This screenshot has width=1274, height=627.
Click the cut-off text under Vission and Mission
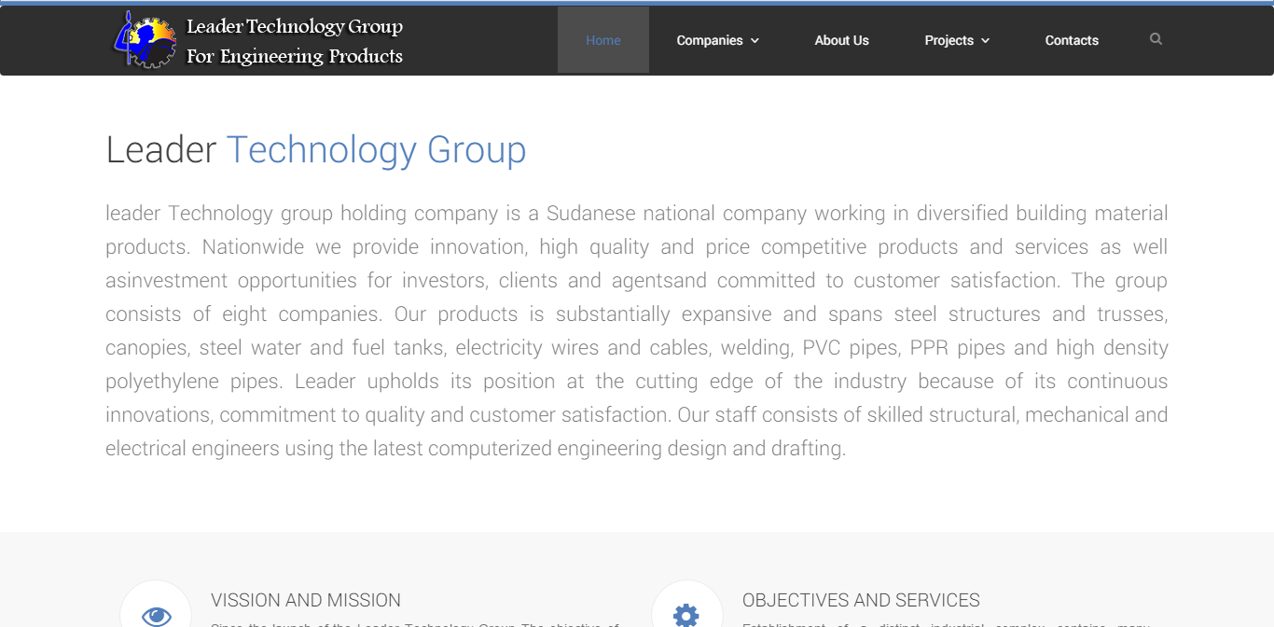click(x=415, y=623)
